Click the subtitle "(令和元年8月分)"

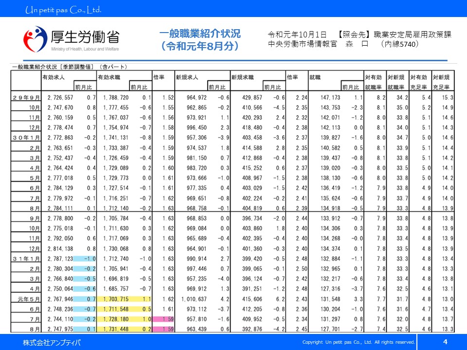[x=200, y=46]
